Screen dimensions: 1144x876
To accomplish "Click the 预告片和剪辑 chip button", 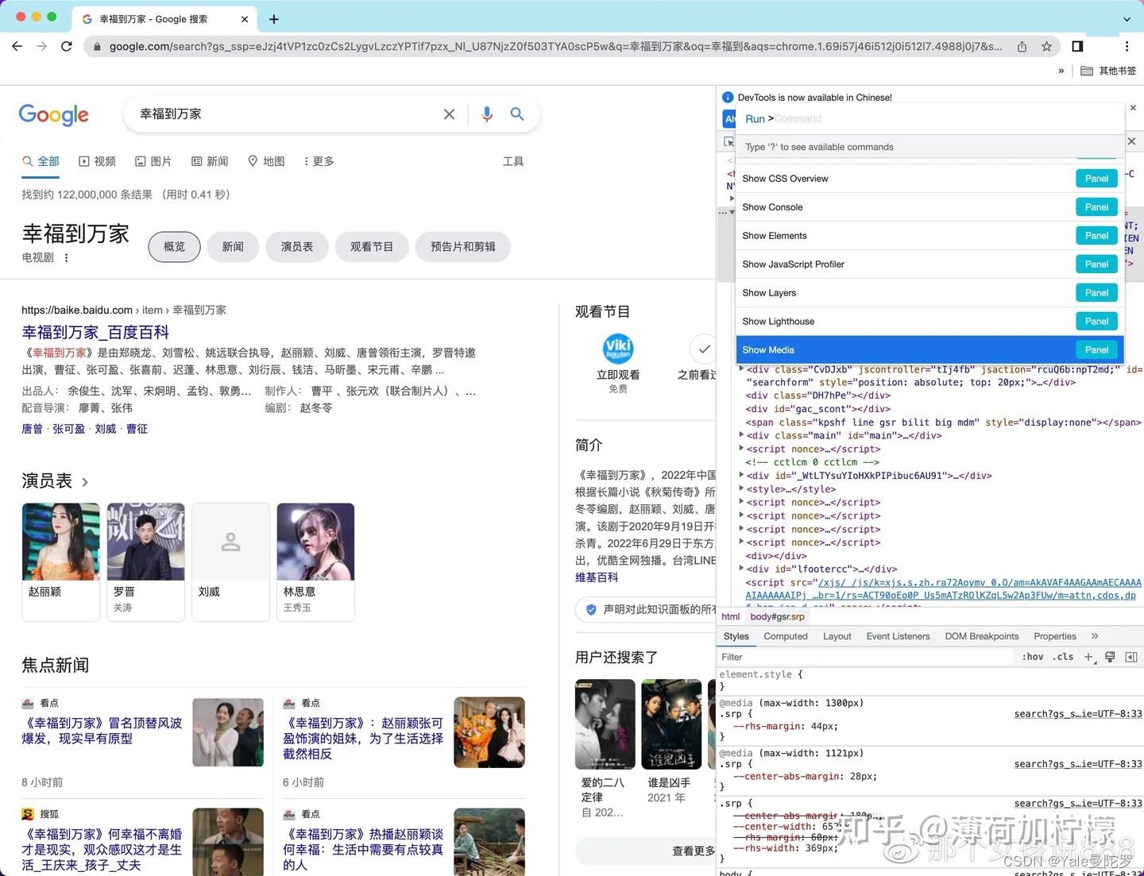I will [463, 247].
